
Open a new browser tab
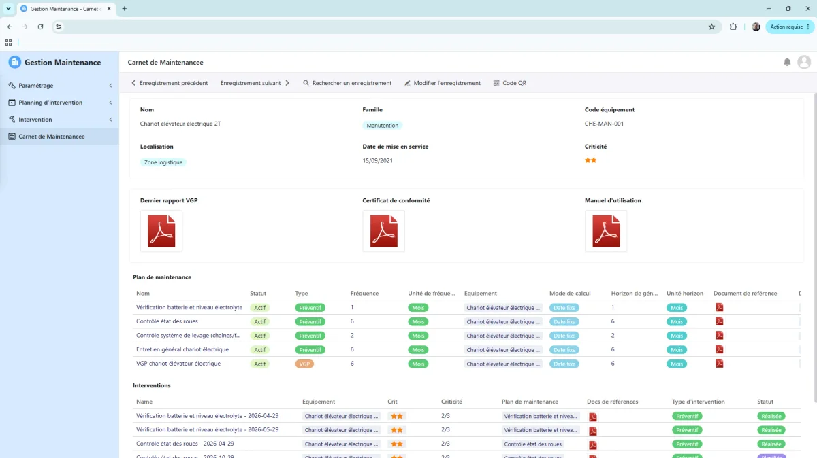point(124,9)
